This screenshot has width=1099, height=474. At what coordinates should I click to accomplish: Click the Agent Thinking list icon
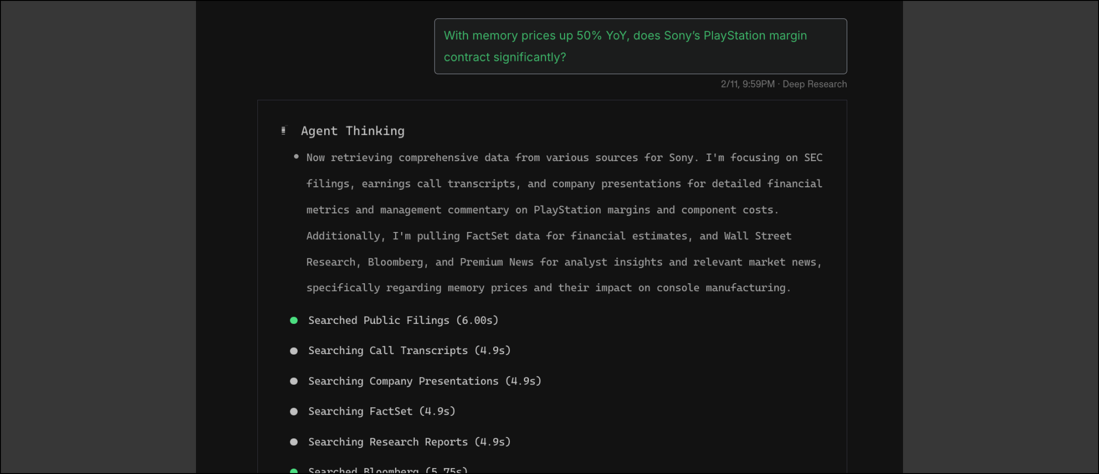[283, 131]
